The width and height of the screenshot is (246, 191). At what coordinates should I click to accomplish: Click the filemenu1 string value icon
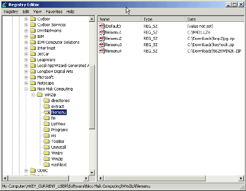click(x=102, y=32)
